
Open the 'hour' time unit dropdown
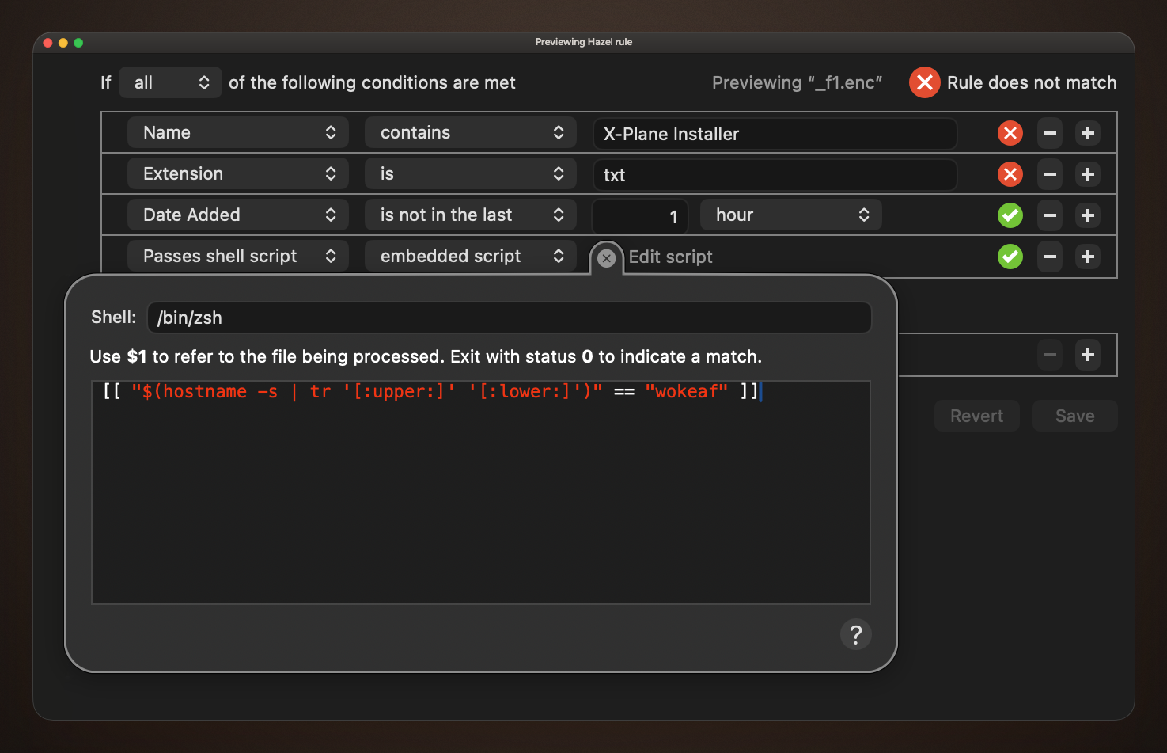tap(791, 215)
